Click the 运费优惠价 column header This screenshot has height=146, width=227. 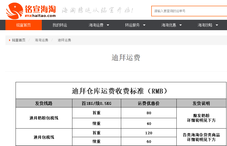click(x=149, y=103)
